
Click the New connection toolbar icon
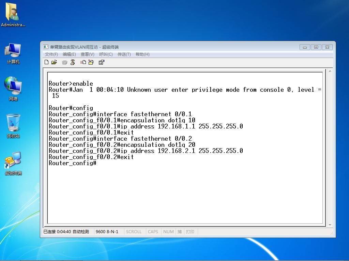coord(46,62)
